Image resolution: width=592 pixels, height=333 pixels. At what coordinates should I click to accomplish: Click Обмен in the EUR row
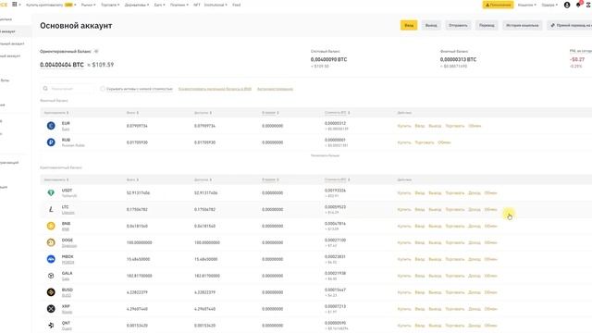pyautogui.click(x=475, y=126)
